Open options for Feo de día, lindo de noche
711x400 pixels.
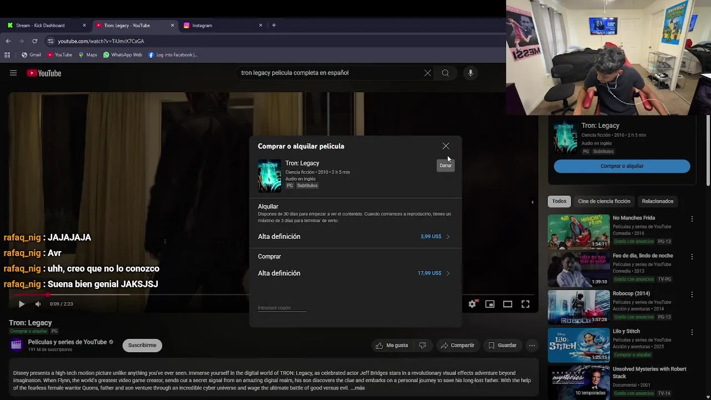point(692,257)
